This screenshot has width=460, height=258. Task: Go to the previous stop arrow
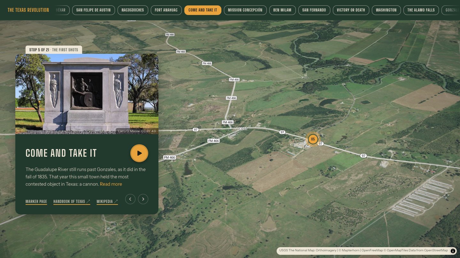pos(130,199)
